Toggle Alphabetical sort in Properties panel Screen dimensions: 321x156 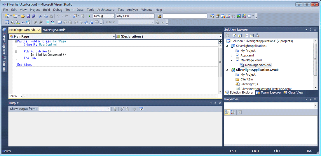[233, 112]
